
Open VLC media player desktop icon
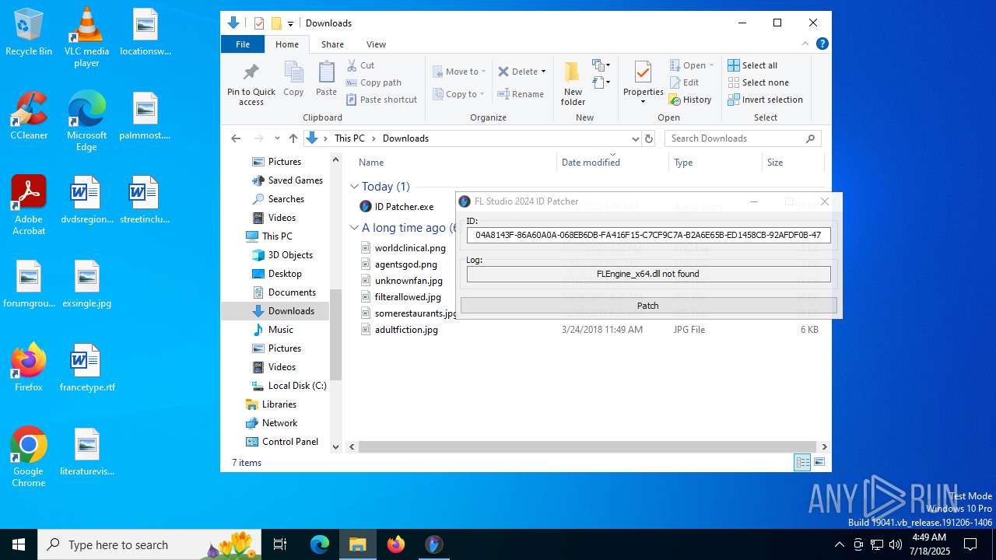86,37
